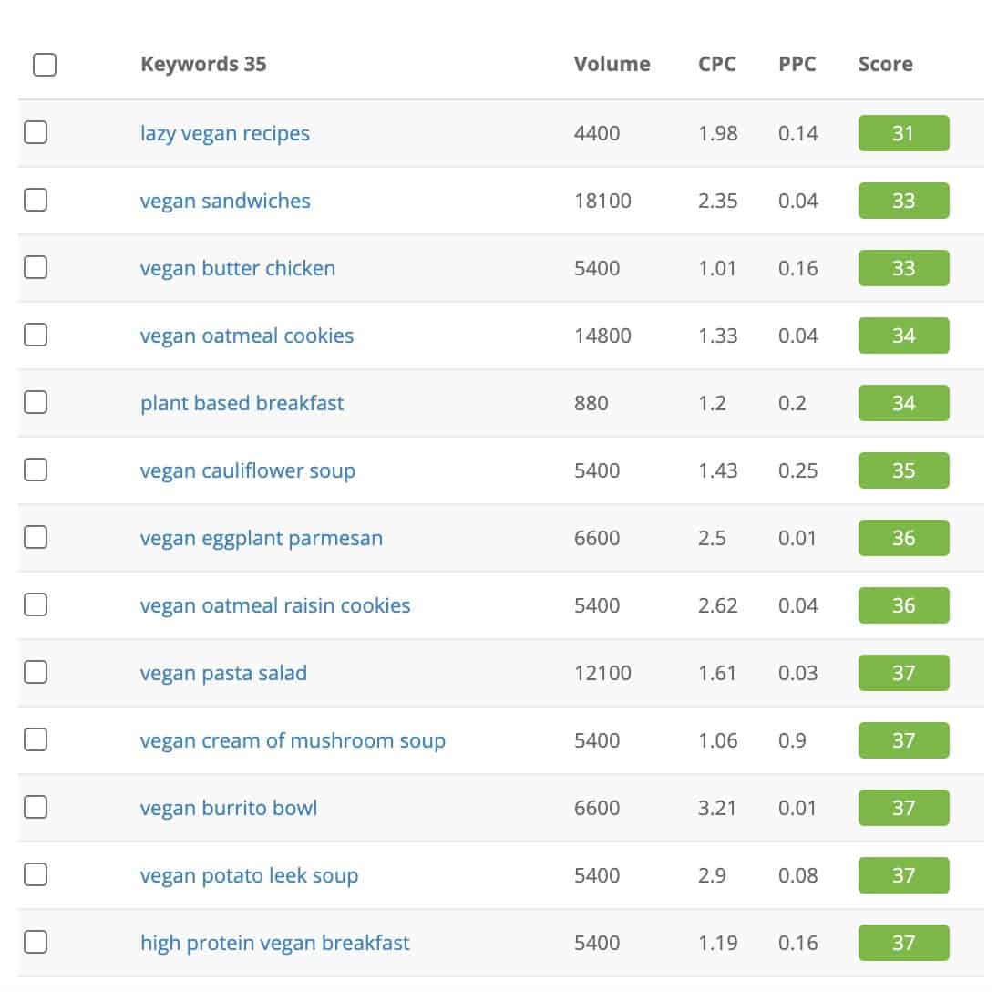Tick the checkbox beside vegan oatmeal cookies

(35, 335)
